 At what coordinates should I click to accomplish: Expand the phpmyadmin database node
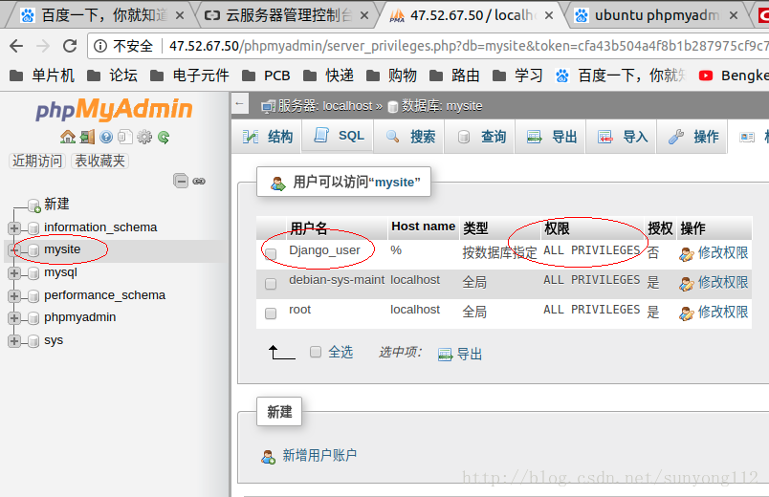pyautogui.click(x=13, y=318)
